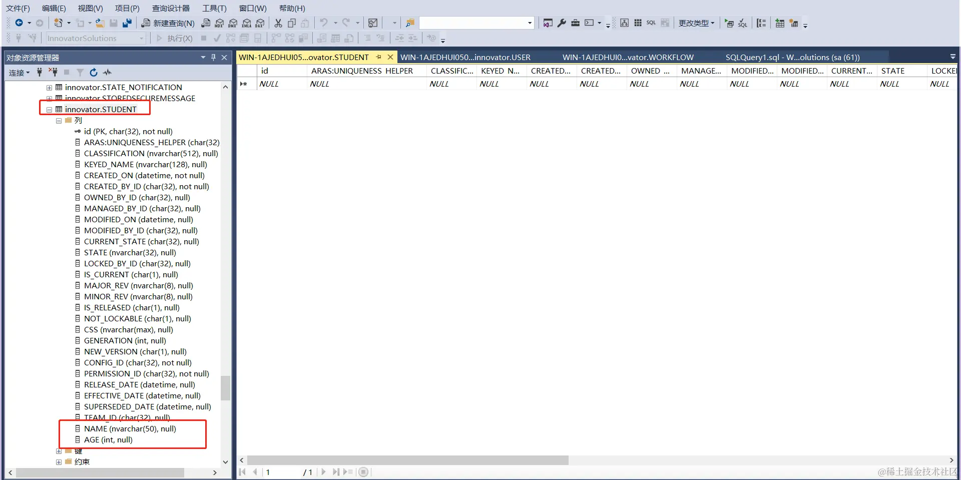Click the Object Explorer horizontal scrollbar
The width and height of the screenshot is (961, 480).
coord(100,472)
